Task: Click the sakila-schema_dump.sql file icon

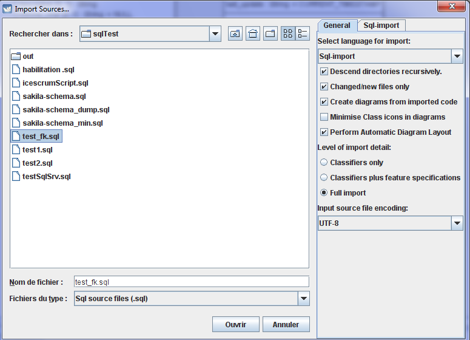Action: pos(16,110)
